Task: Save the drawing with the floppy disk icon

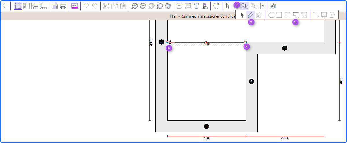Action: point(55,6)
